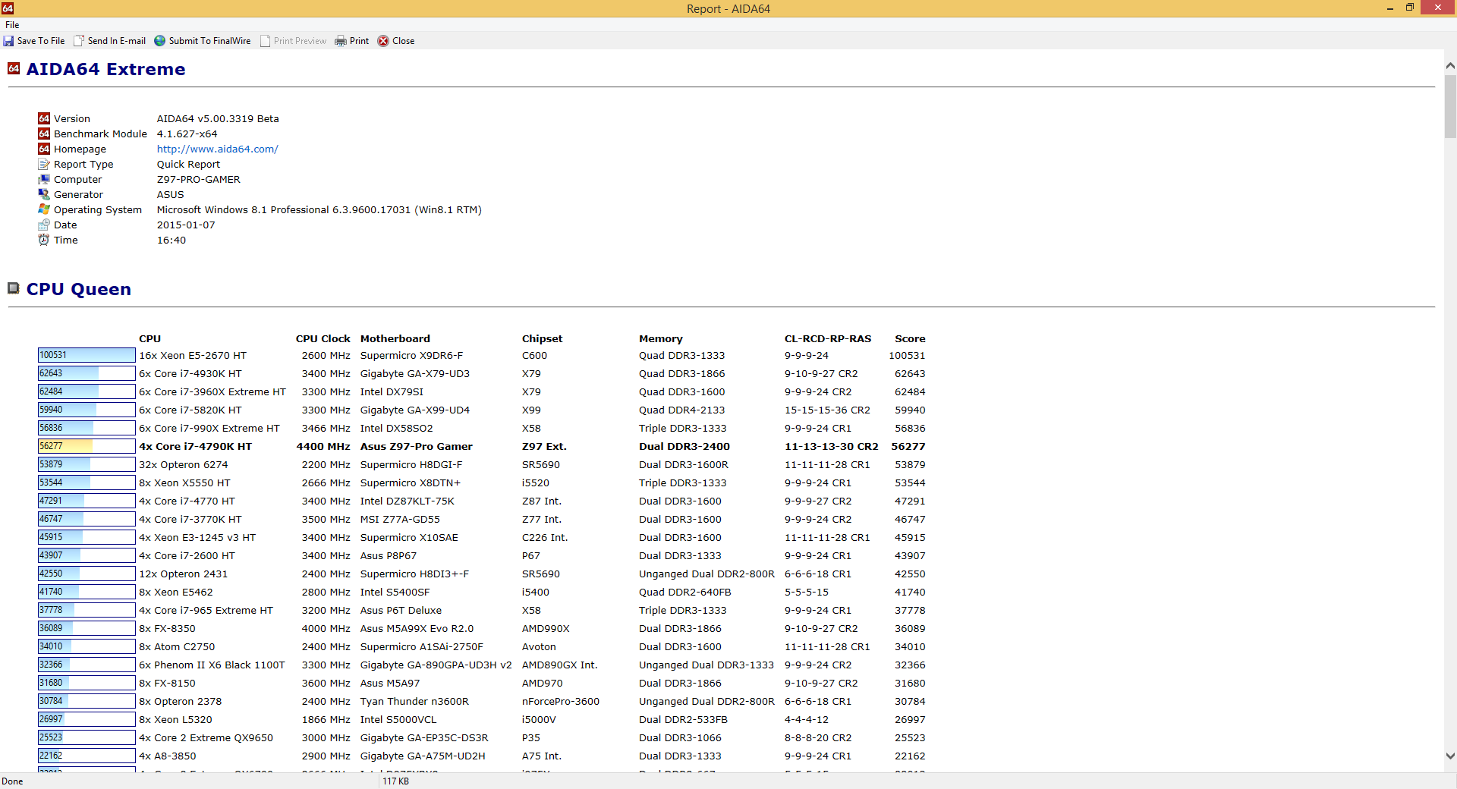Click the Print label in toolbar
This screenshot has width=1457, height=789.
pos(359,41)
